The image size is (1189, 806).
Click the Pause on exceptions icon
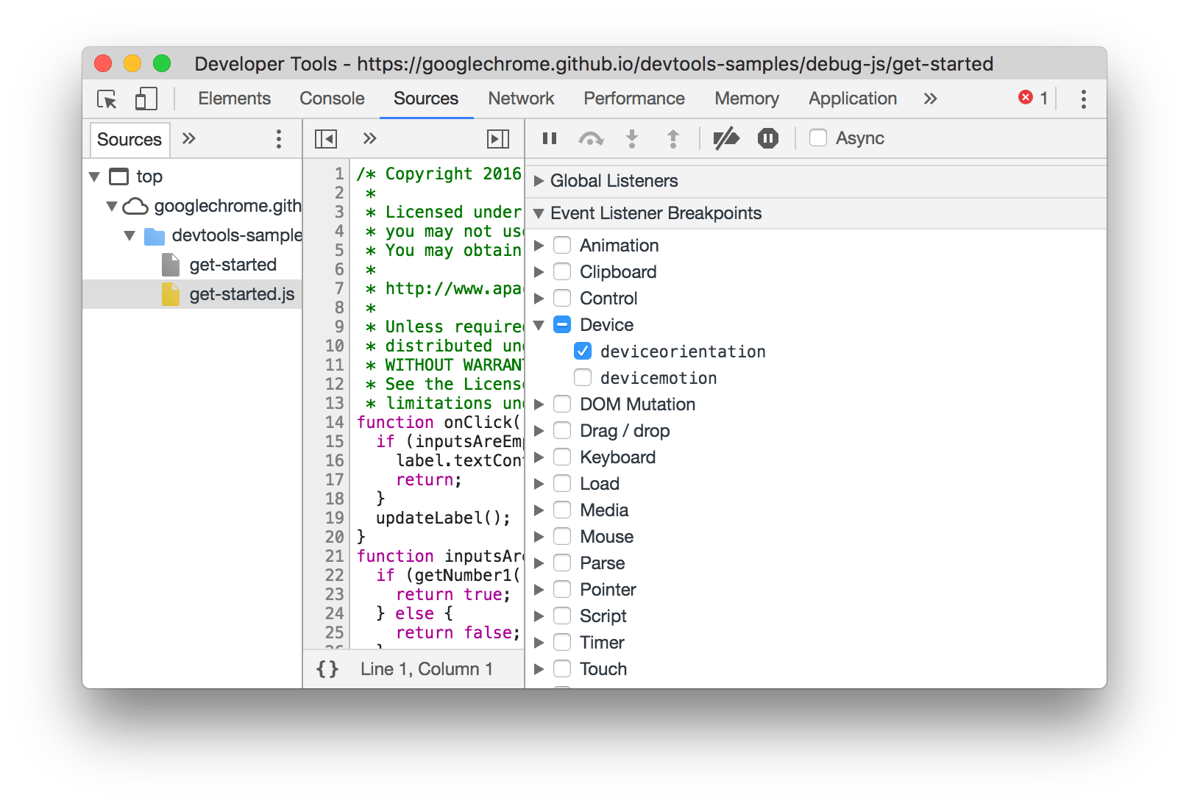(x=767, y=138)
